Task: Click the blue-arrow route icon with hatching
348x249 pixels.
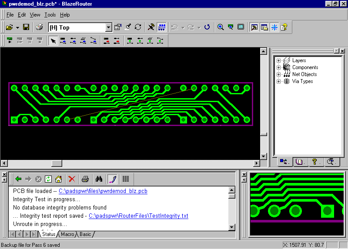Action: point(83,41)
